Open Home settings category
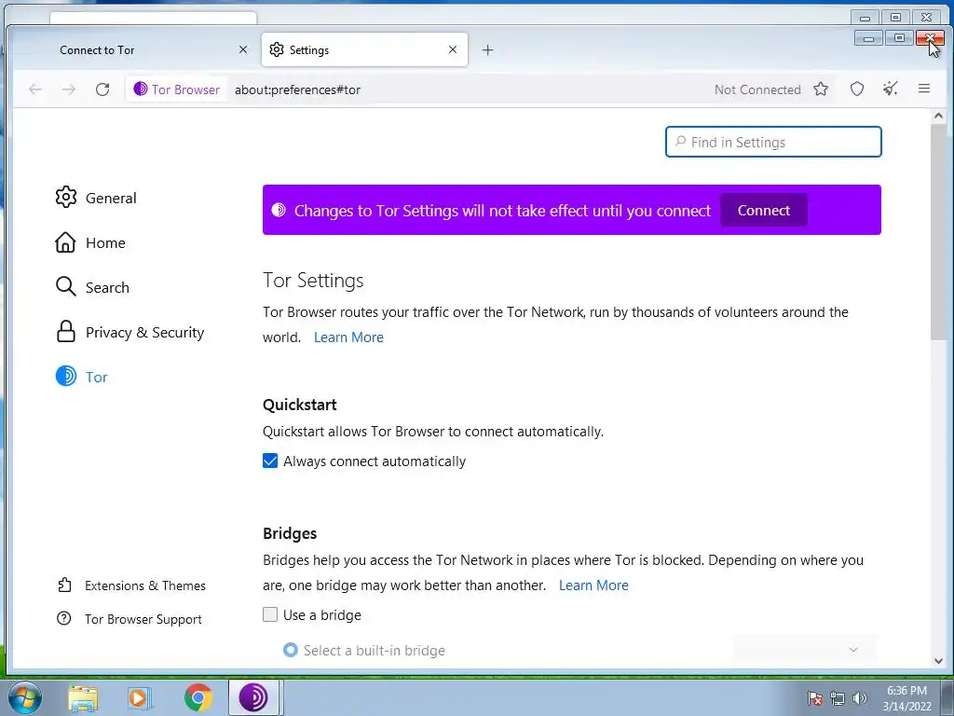Viewport: 954px width, 716px height. tap(90, 243)
